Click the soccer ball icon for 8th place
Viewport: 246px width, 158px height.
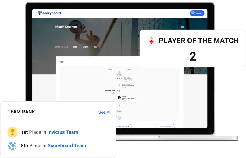click(x=12, y=145)
